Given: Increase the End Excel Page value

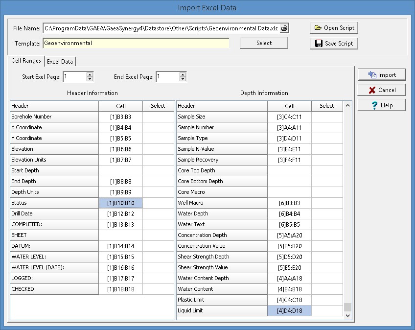Looking at the screenshot, I should coord(183,74).
